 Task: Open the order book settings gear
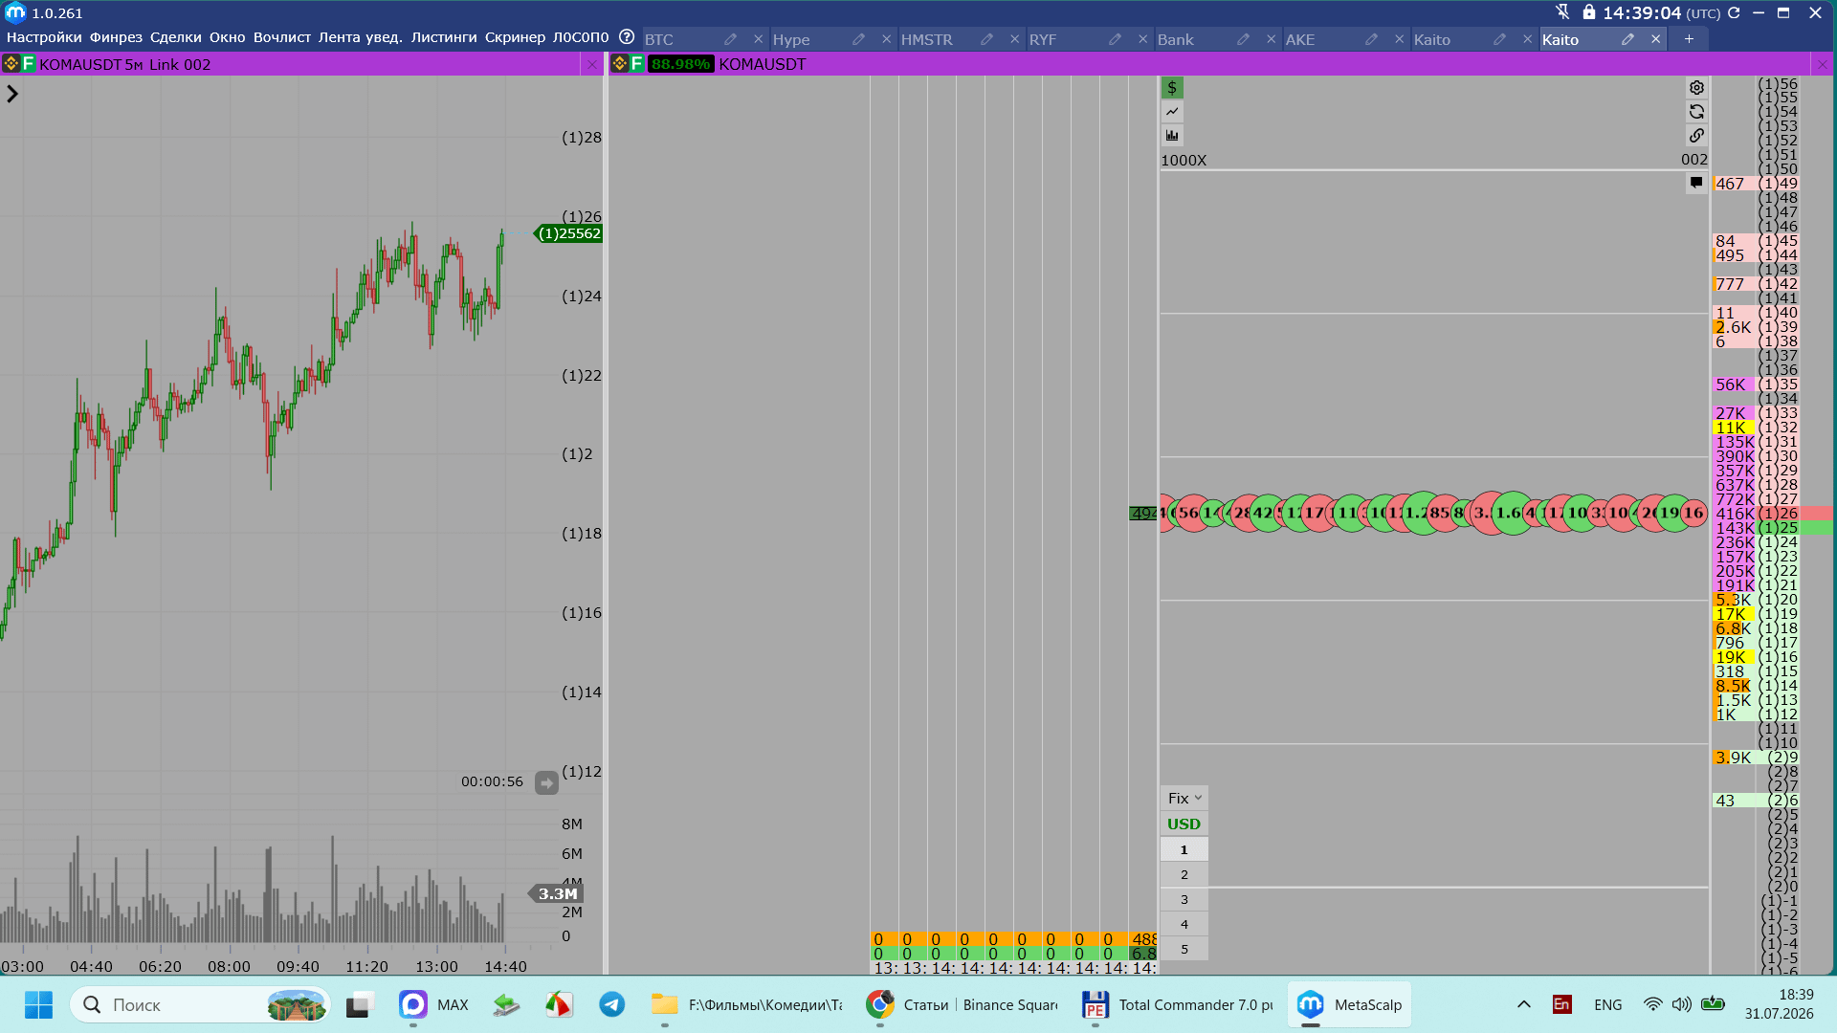[1696, 88]
